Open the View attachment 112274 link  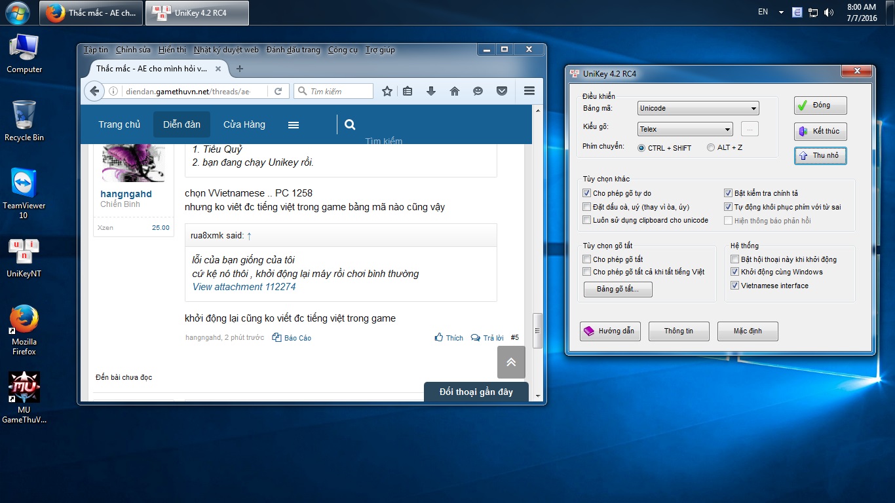pyautogui.click(x=244, y=287)
